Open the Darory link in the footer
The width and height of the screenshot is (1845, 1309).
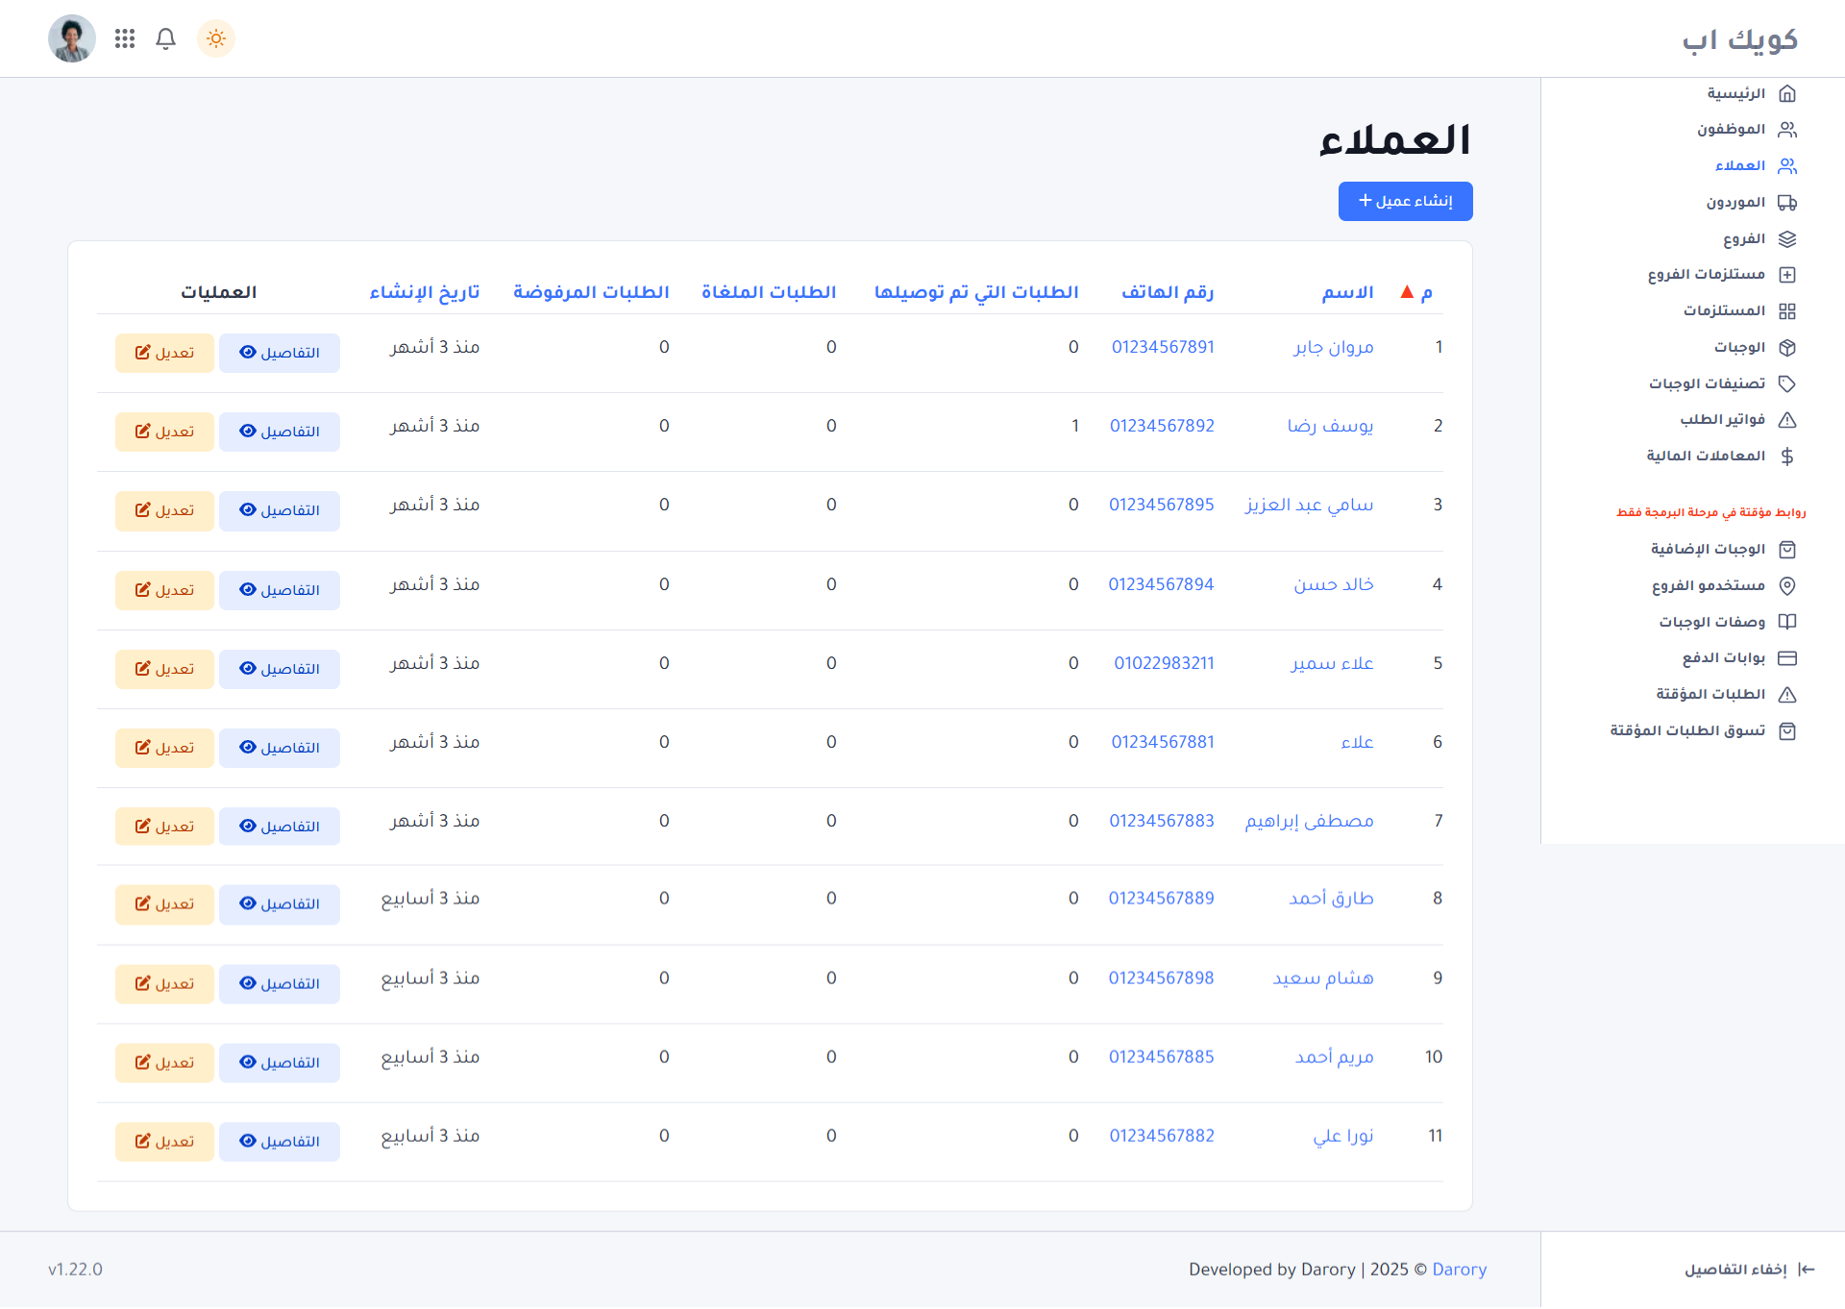pos(1459,1269)
